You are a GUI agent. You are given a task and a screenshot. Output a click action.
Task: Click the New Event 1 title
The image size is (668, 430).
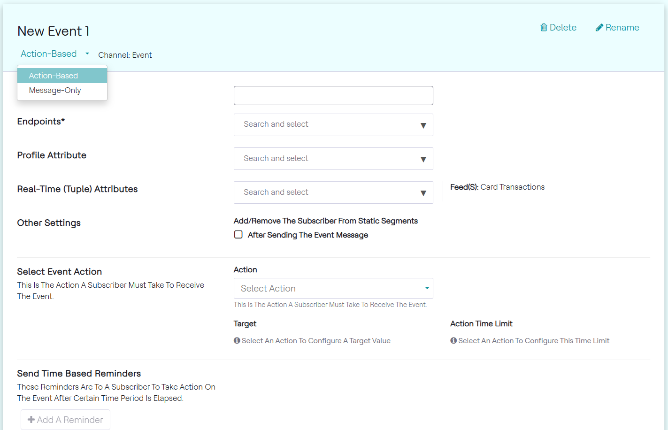pos(54,31)
